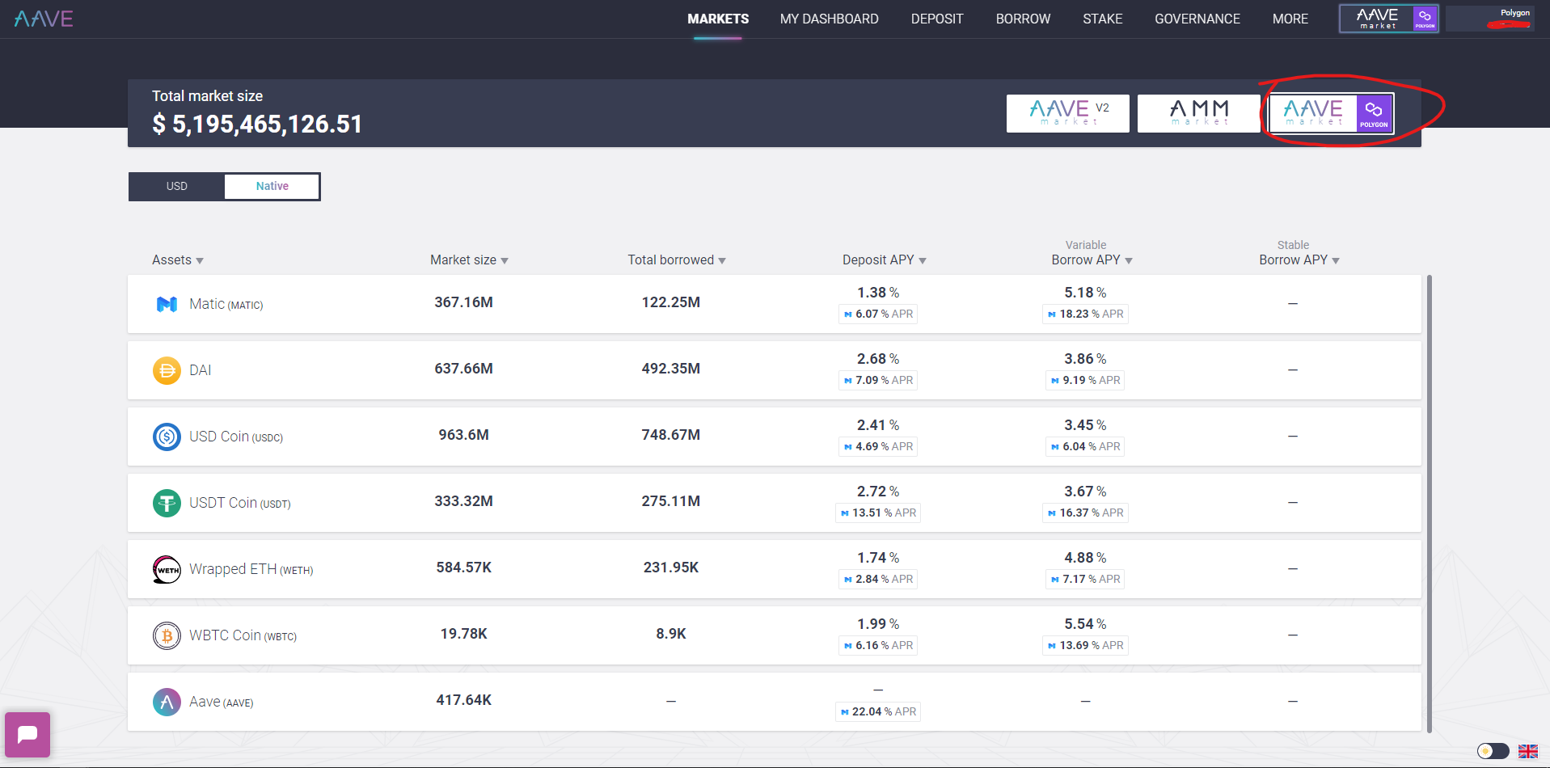Sort the table by Assets
Image resolution: width=1550 pixels, height=768 pixels.
pos(178,260)
